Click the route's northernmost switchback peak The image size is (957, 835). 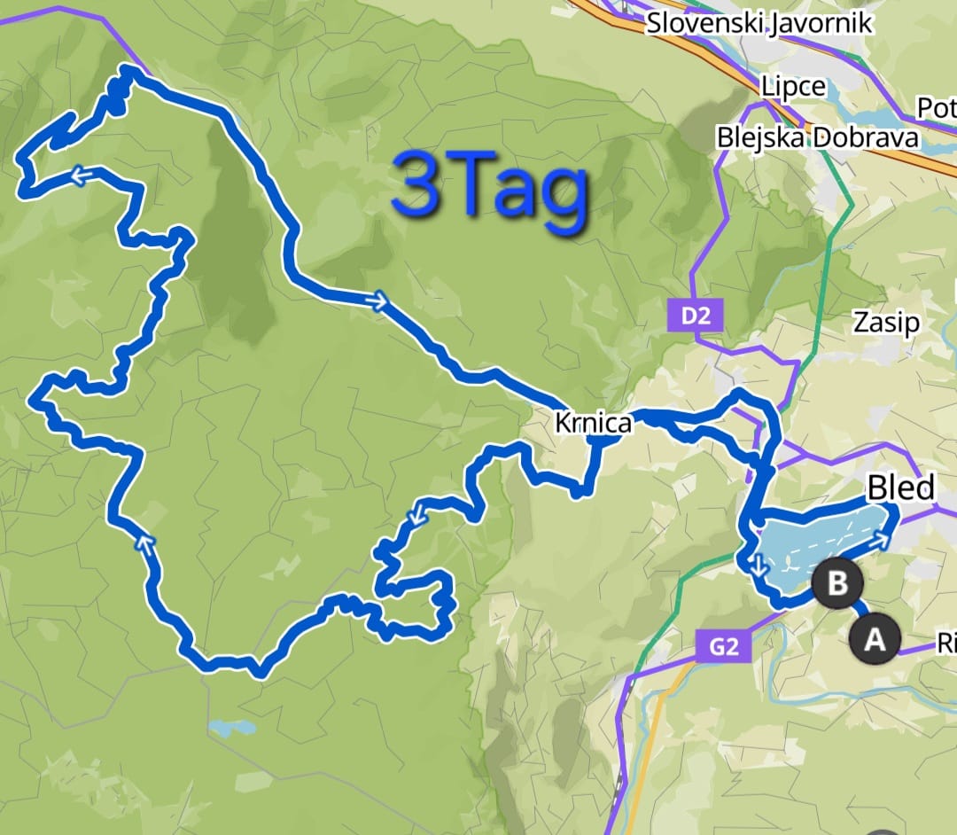pyautogui.click(x=128, y=70)
